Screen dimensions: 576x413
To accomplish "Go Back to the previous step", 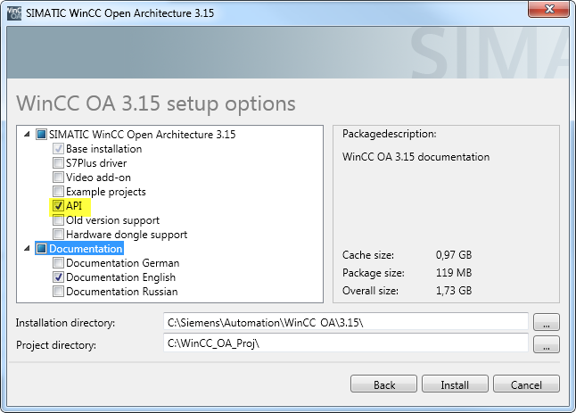I will tap(384, 384).
